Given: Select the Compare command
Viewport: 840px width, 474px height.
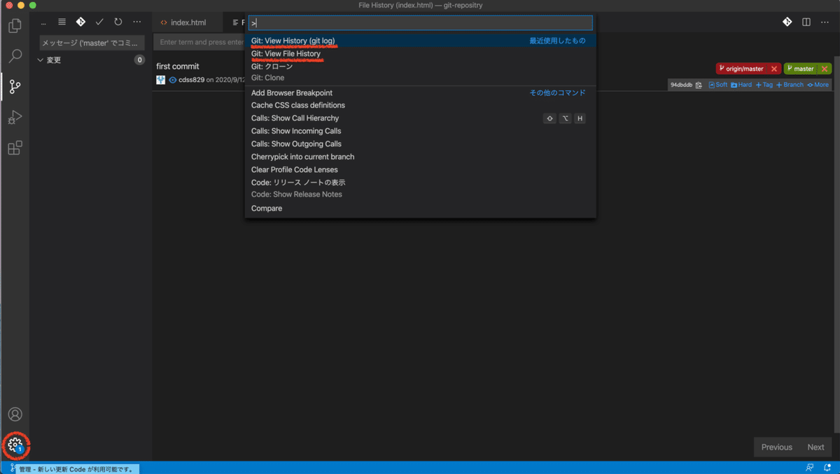Looking at the screenshot, I should [420, 209].
